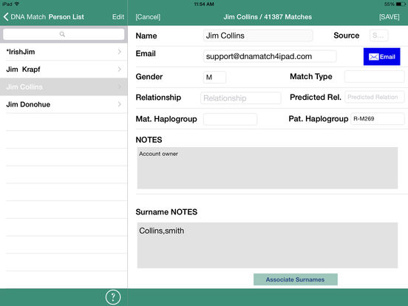Tap the Wi-Fi icon in status bar
The width and height of the screenshot is (408, 306).
click(x=17, y=4)
